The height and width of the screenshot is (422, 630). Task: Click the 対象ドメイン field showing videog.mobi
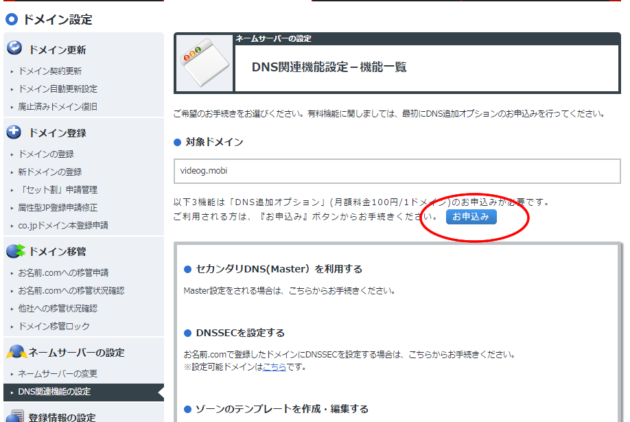tap(397, 172)
